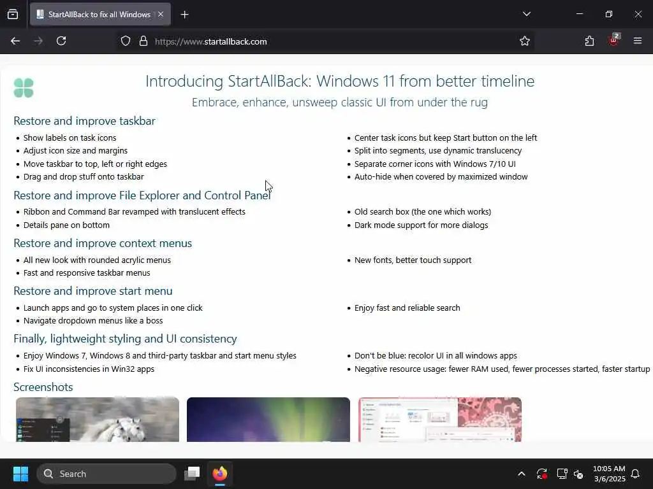Viewport: 653px width, 489px height.
Task: Open Firefox View recent browsing icon
Action: pyautogui.click(x=13, y=15)
